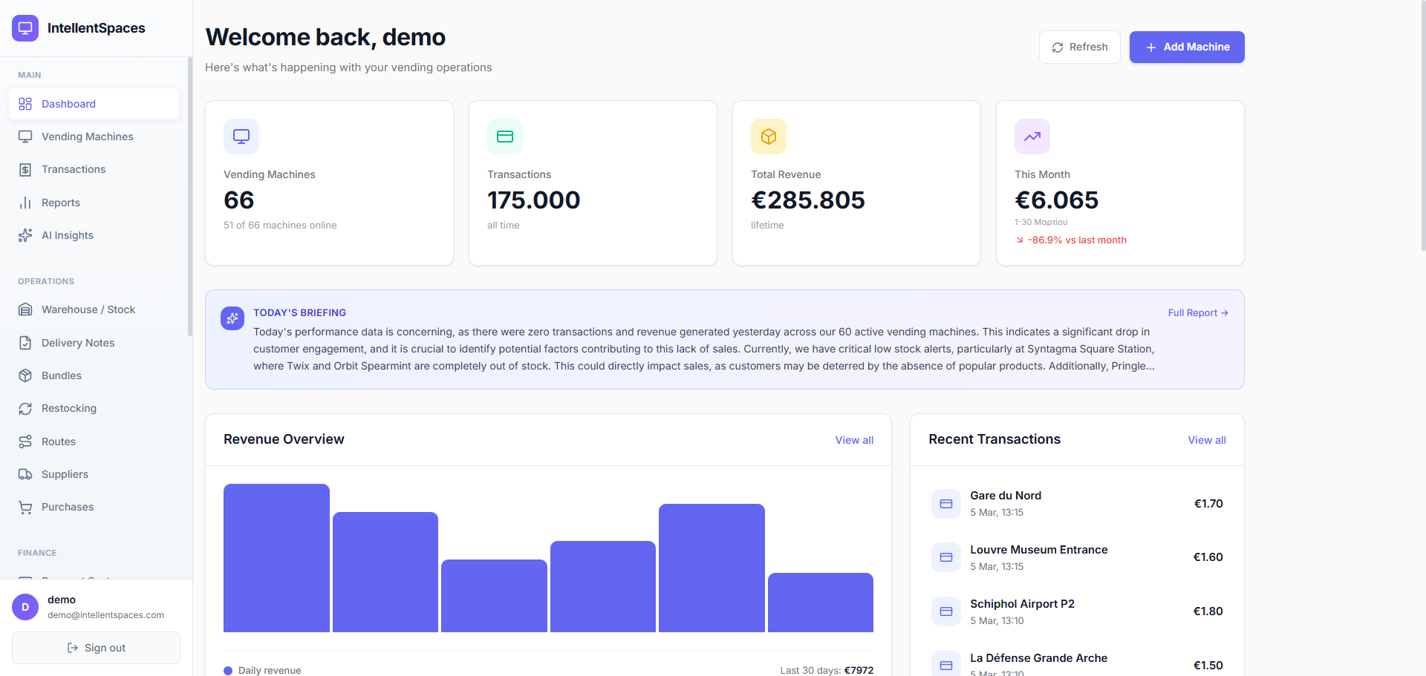Image resolution: width=1426 pixels, height=676 pixels.
Task: Click the Transactions receipt icon in sidebar
Action: click(x=25, y=170)
